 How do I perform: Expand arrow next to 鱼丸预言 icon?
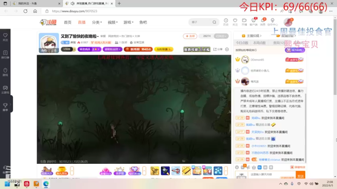pos(72,171)
